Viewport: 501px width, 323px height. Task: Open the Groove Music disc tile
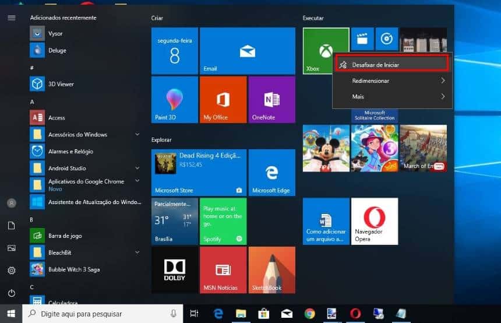click(x=387, y=39)
